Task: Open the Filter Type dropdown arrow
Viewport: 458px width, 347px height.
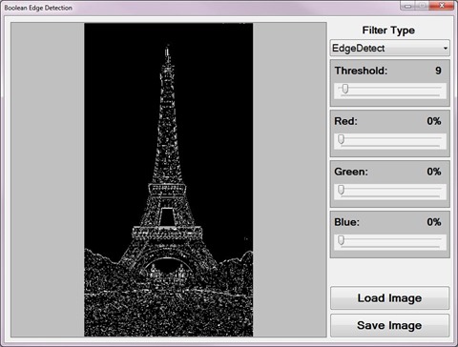Action: [x=446, y=49]
